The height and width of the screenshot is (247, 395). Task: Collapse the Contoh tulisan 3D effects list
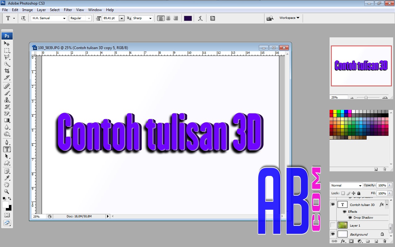click(x=387, y=204)
